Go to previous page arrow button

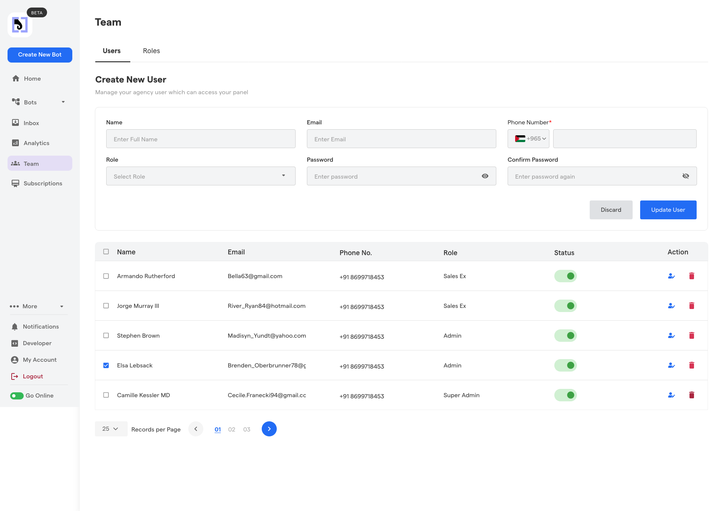tap(196, 429)
